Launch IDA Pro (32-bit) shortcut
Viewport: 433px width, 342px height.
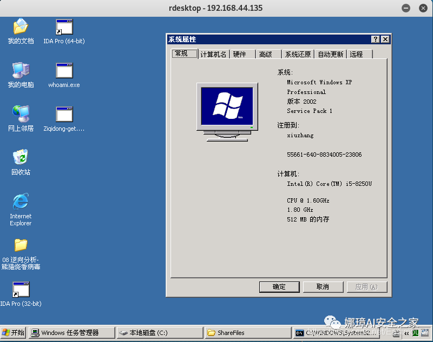click(21, 294)
